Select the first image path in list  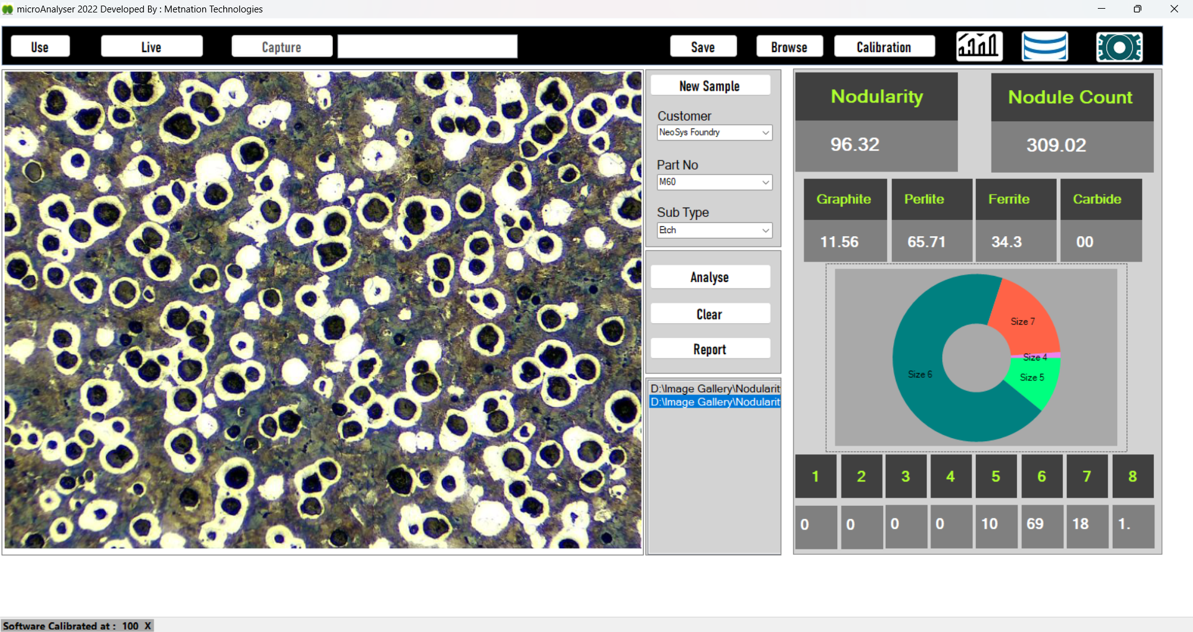(714, 388)
